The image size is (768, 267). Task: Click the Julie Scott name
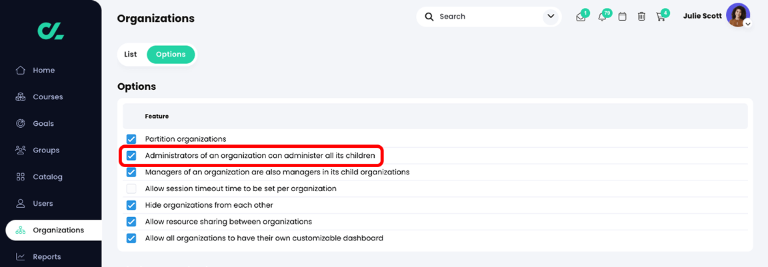click(x=703, y=16)
